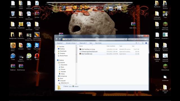Open the address bar history dropdown
Viewport: 180px width, 101px height.
124,39
